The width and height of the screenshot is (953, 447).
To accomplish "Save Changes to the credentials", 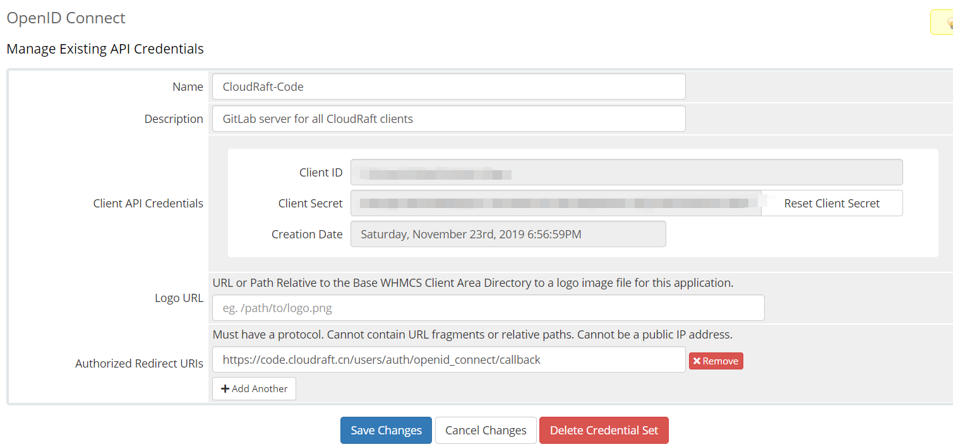I will 386,431.
